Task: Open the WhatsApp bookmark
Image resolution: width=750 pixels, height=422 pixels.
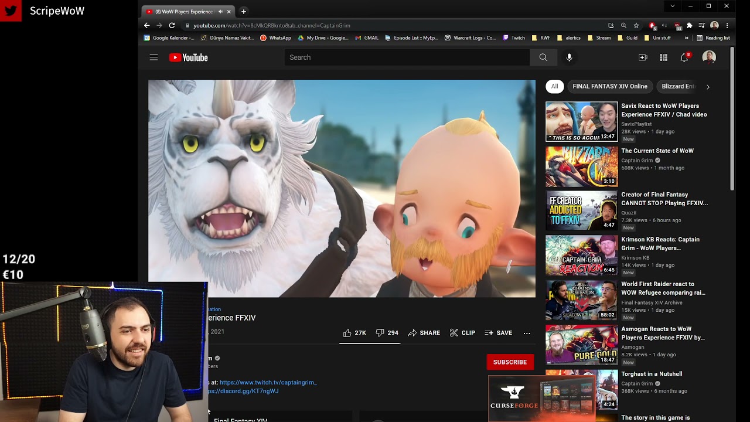Action: pyautogui.click(x=275, y=38)
